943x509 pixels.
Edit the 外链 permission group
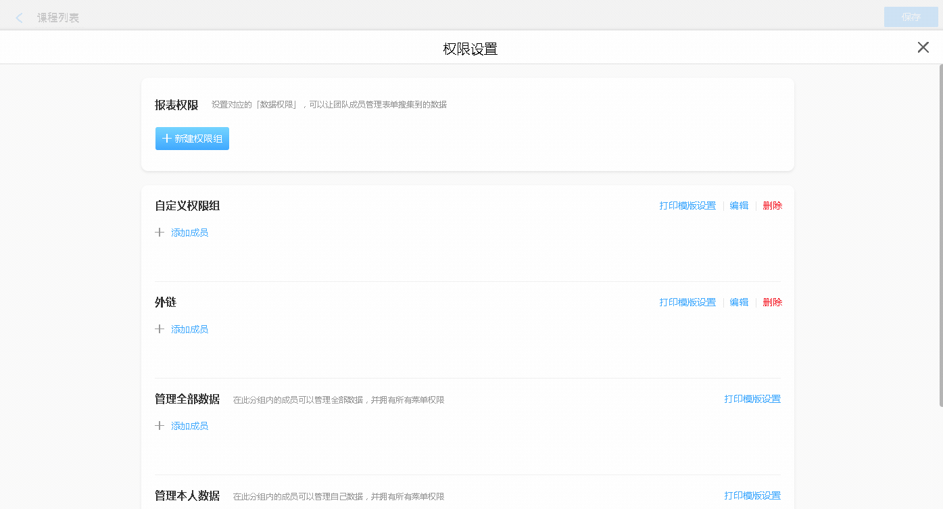coord(739,302)
